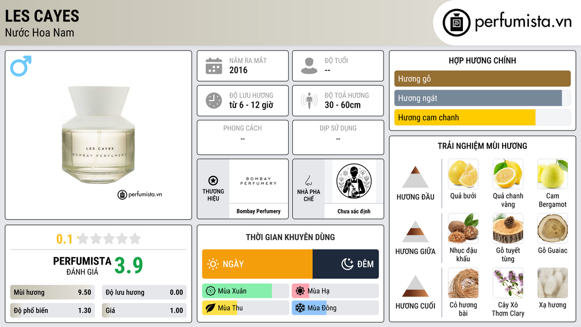Click the dark Đêm nighttime bar

[346, 264]
